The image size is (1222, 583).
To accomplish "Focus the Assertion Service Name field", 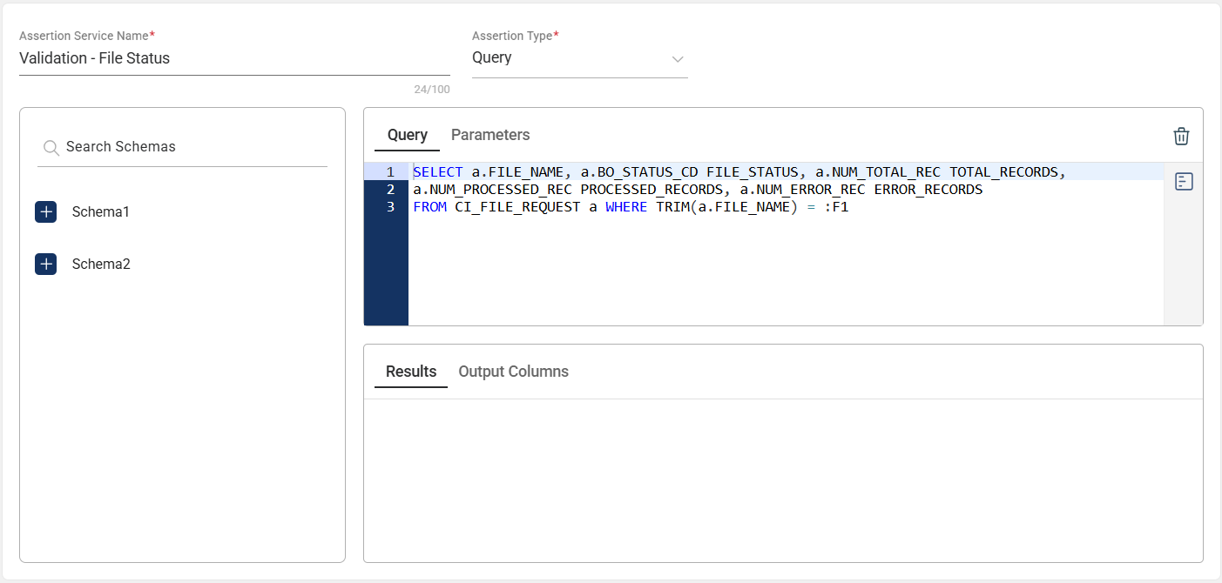I will click(x=233, y=59).
